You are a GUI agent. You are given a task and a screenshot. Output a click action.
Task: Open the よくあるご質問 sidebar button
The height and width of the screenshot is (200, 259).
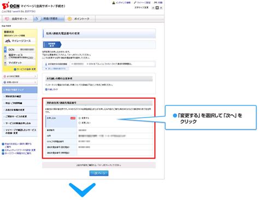20,77
